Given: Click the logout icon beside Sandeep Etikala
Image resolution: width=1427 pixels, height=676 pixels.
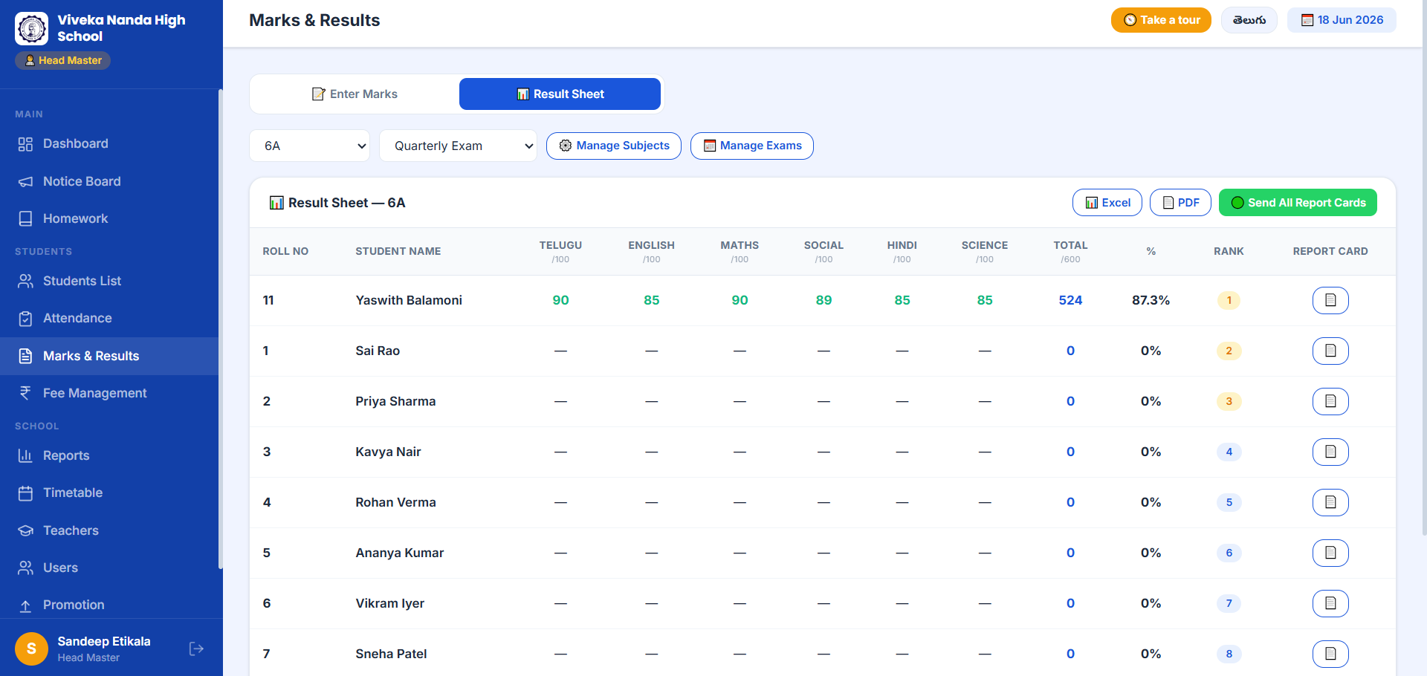Looking at the screenshot, I should coord(196,649).
